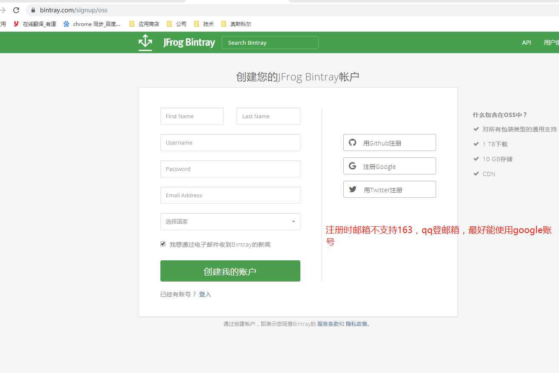Focus the First Name field
Screen dimensions: 559x373
tap(192, 116)
